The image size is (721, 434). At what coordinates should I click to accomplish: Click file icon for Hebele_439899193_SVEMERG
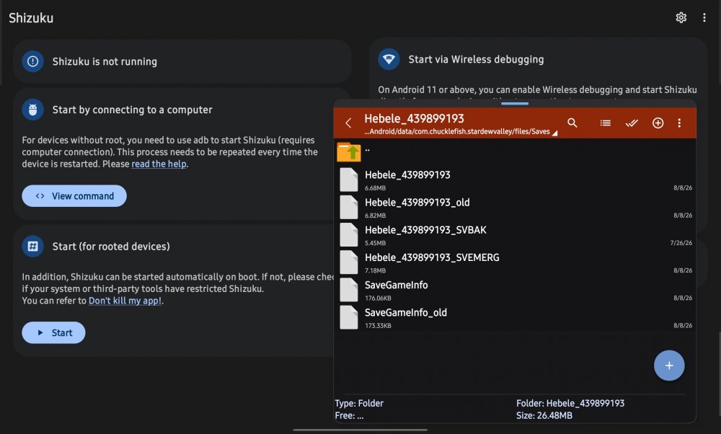[348, 262]
